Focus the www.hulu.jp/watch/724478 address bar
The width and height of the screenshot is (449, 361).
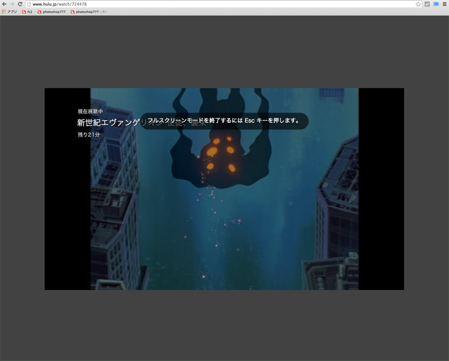[x=223, y=4]
